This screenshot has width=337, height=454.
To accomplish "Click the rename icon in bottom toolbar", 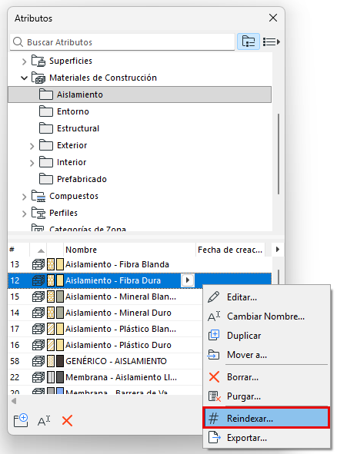I will (x=44, y=421).
